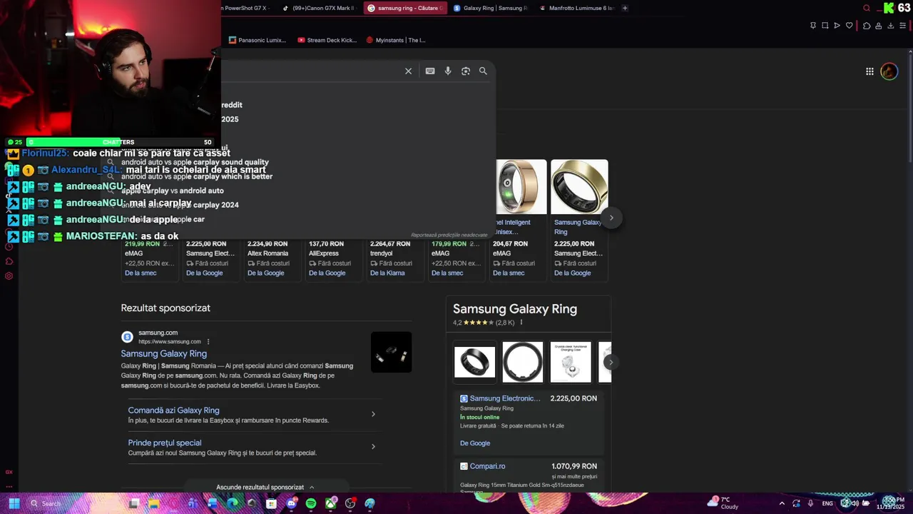Open the Stream Deck Kick bookmark

click(327, 40)
